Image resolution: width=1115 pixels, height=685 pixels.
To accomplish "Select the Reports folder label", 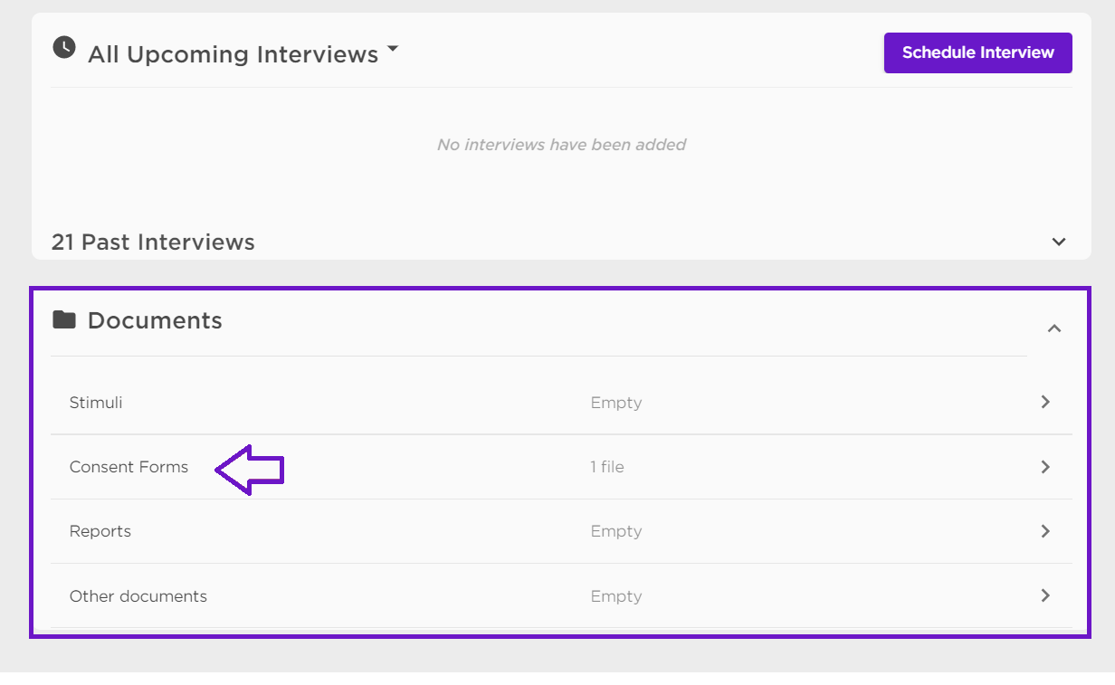I will (100, 531).
